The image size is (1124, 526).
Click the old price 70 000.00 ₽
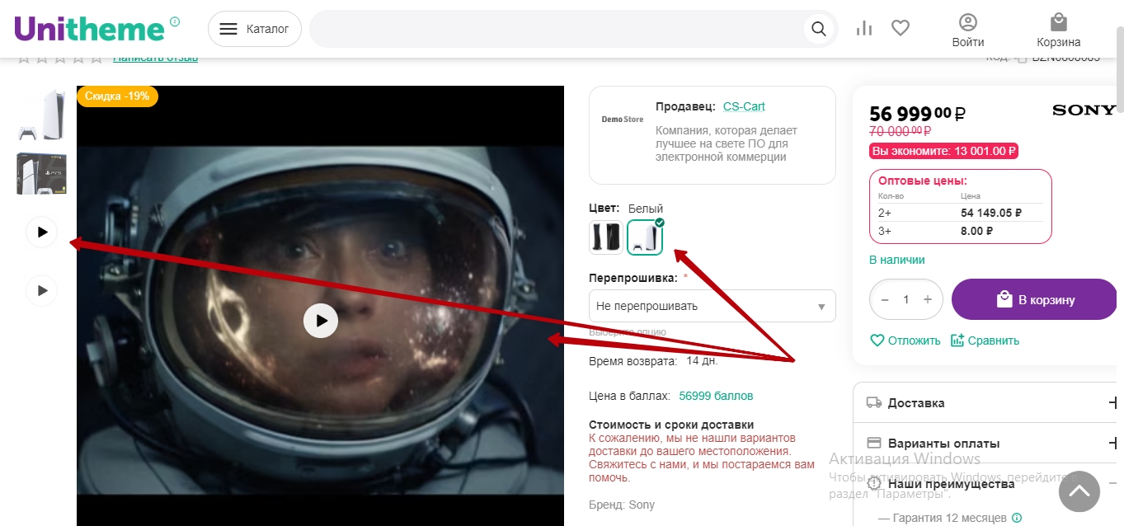pos(901,130)
